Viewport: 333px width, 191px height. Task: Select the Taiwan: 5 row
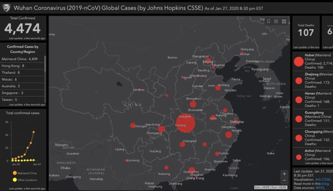click(22, 100)
